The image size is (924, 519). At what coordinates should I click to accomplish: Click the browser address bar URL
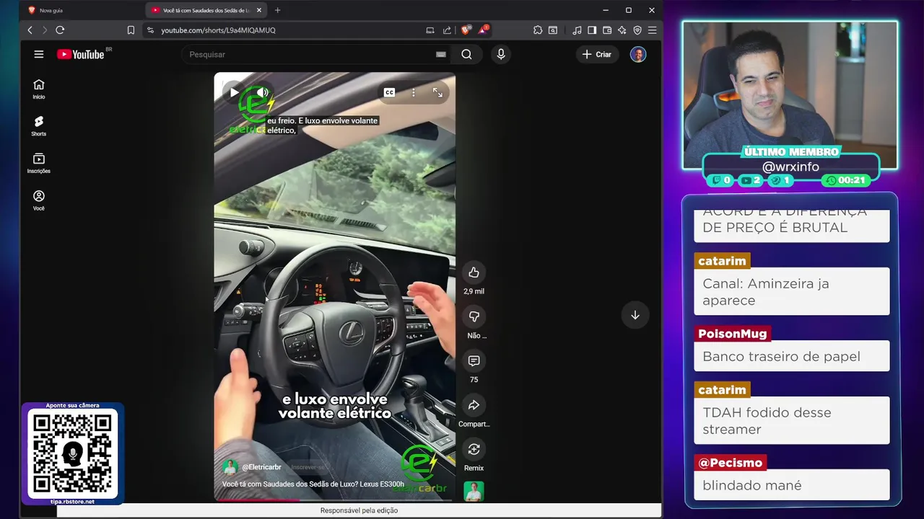pyautogui.click(x=218, y=30)
